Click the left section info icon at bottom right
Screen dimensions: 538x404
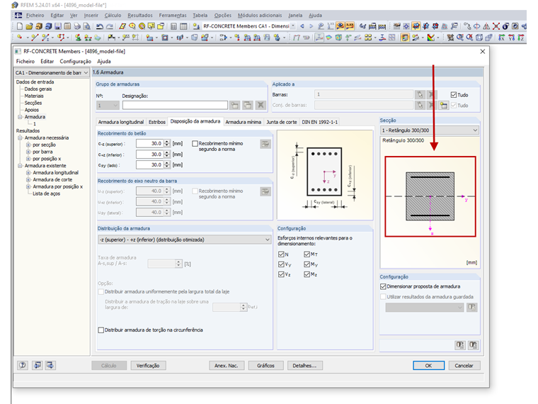coord(460,345)
